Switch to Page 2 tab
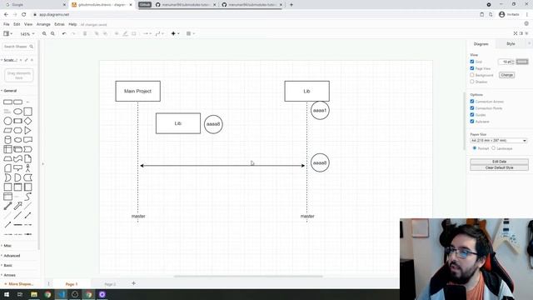Screen dimensions: 533x300 (110, 284)
